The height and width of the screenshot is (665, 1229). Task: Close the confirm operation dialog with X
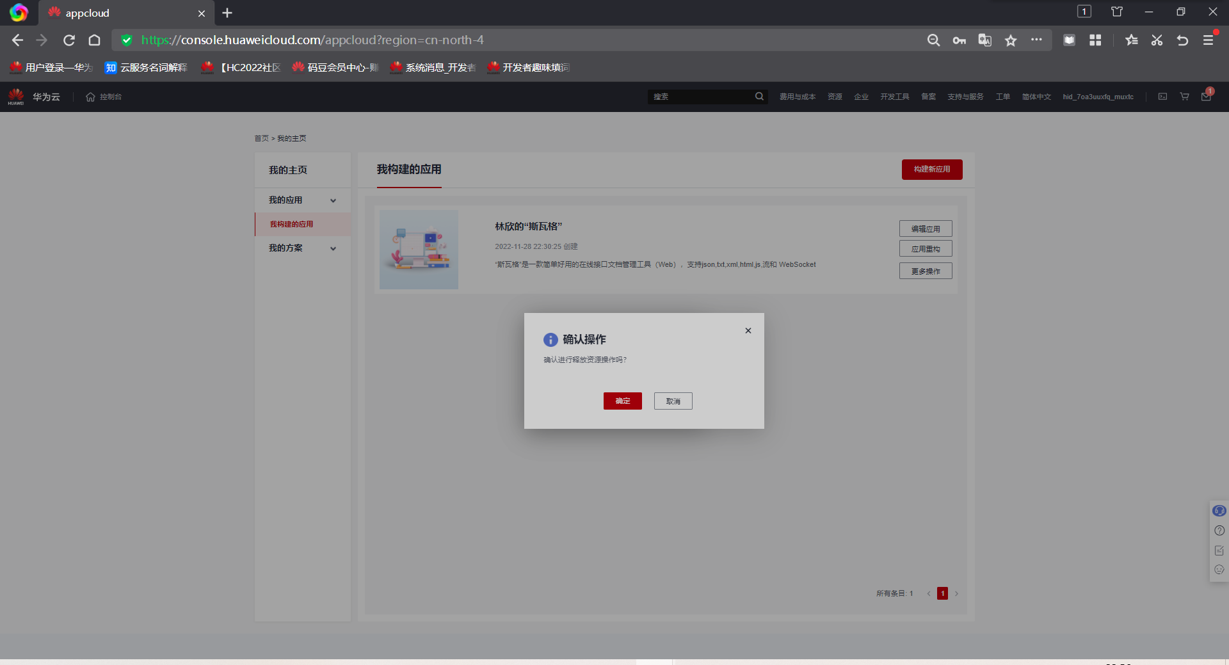(x=748, y=331)
